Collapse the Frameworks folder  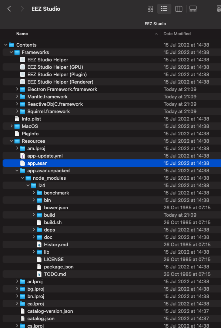[x=11, y=52]
